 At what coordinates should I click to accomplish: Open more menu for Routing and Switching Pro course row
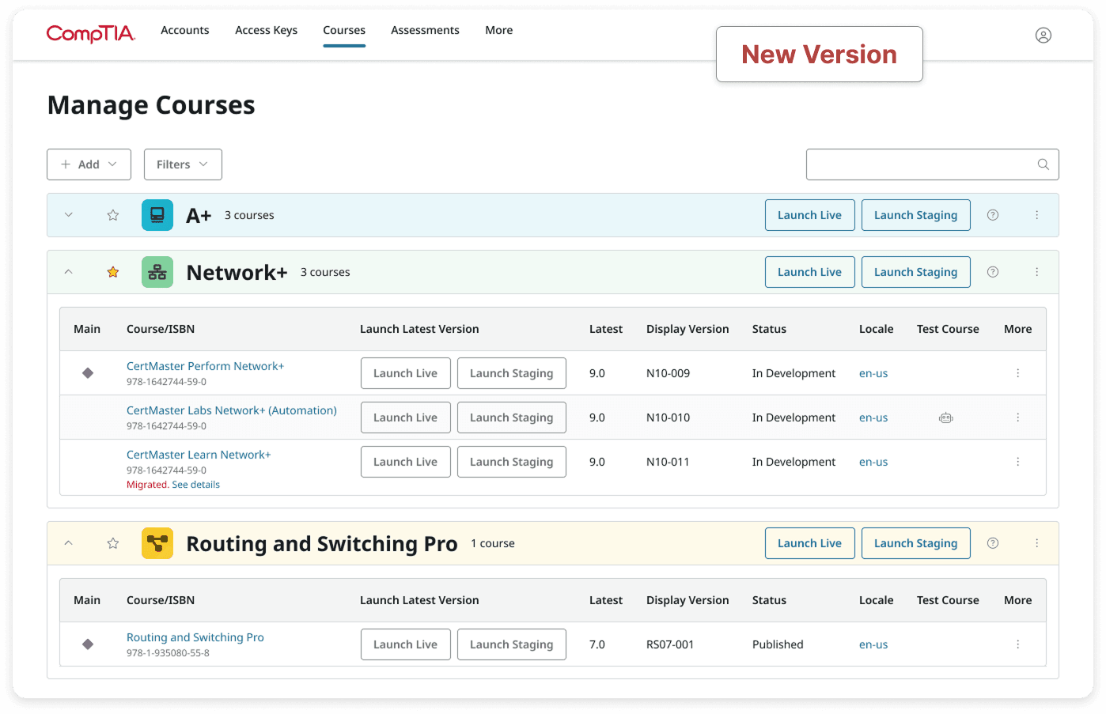click(1018, 644)
